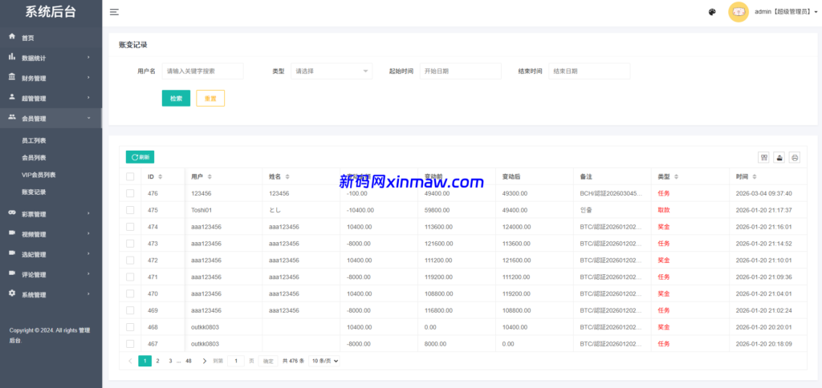This screenshot has height=388, width=822.
Task: Click the print icon above the table
Action: [x=795, y=157]
